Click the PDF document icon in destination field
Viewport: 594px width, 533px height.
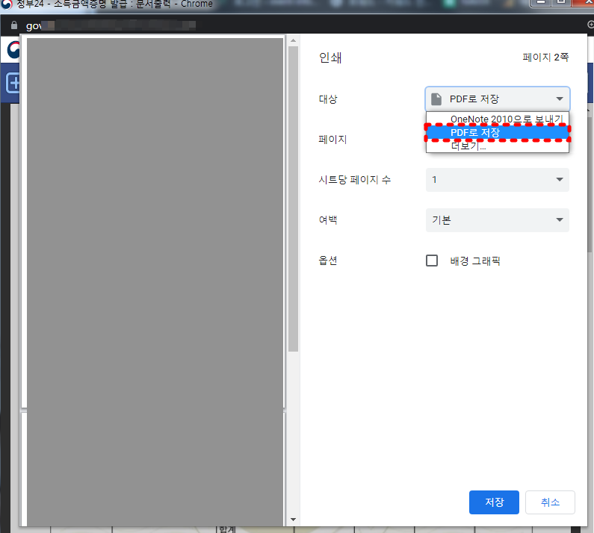pos(436,99)
